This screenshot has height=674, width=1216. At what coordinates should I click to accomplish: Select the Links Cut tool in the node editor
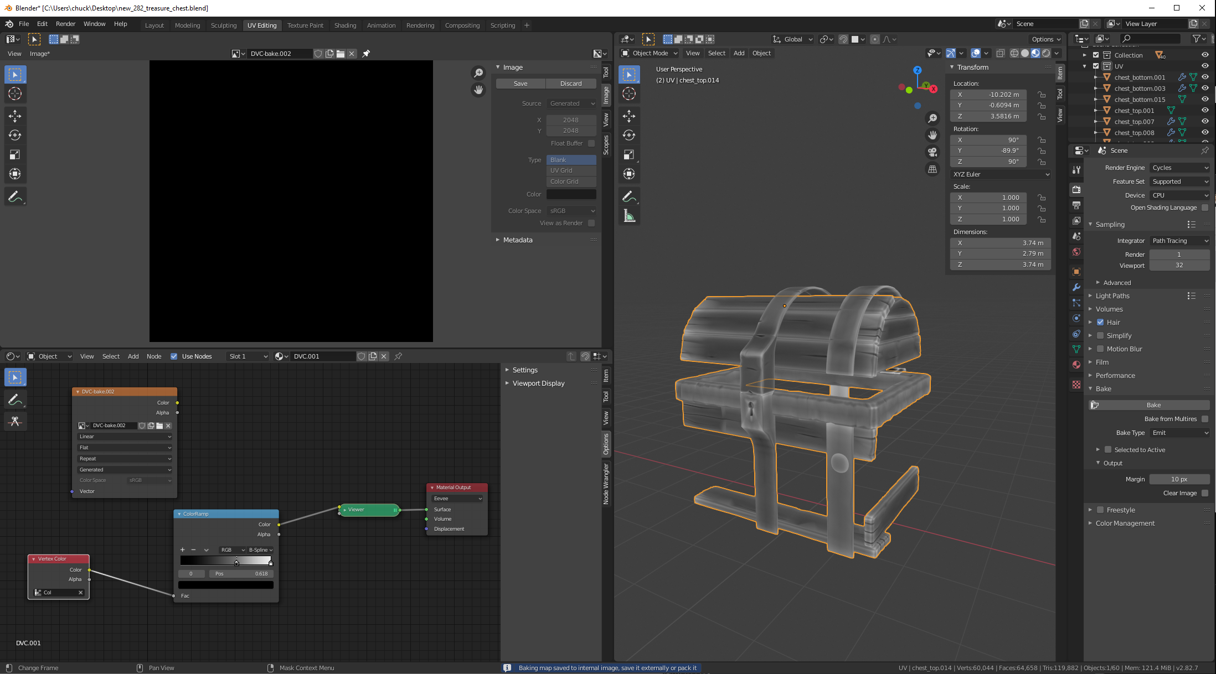[x=15, y=421]
